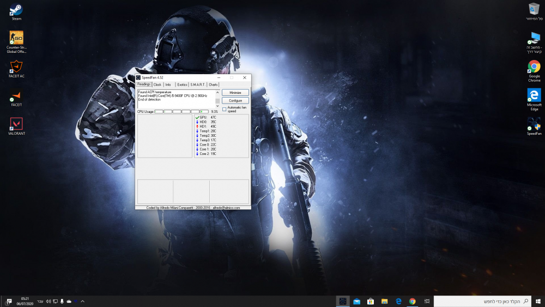
Task: Click the 'Found Intel(R) Core(TM) i5-9400F' log line
Action: point(172,95)
